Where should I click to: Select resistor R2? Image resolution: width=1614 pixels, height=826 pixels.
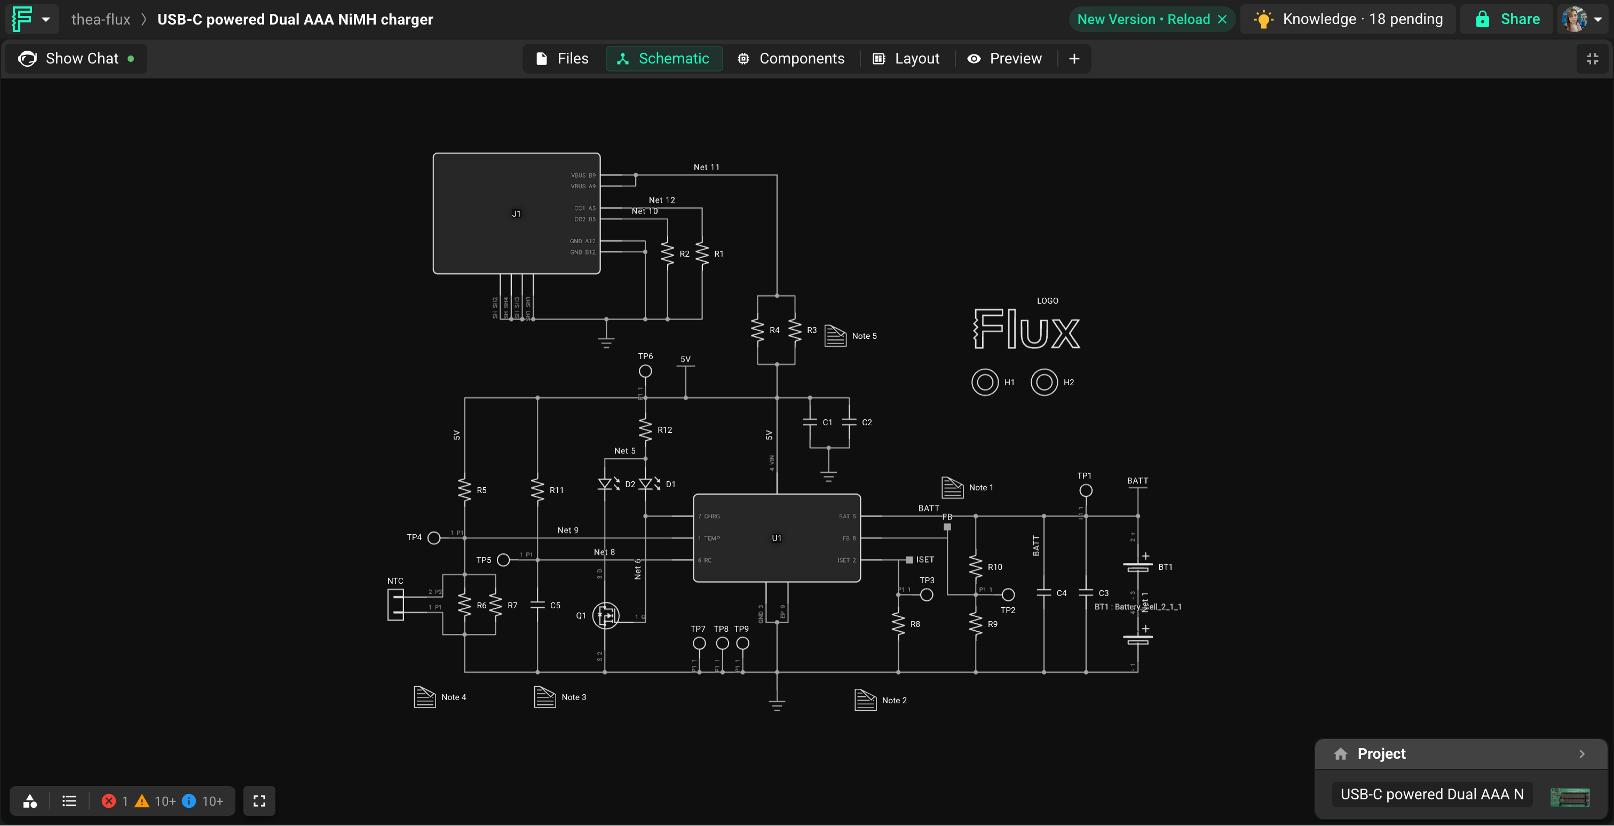668,253
